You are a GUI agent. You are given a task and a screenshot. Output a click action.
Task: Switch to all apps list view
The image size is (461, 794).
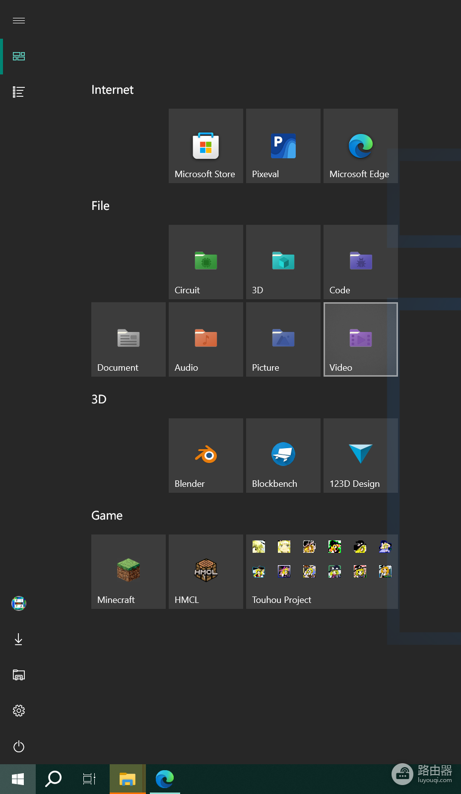point(19,92)
